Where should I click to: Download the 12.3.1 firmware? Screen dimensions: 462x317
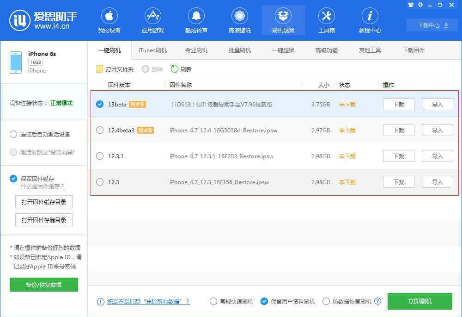tap(399, 156)
